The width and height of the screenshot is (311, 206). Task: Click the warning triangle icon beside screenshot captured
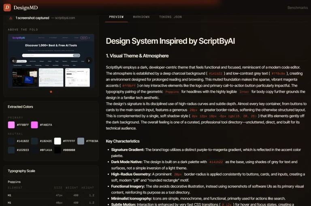click(11, 18)
